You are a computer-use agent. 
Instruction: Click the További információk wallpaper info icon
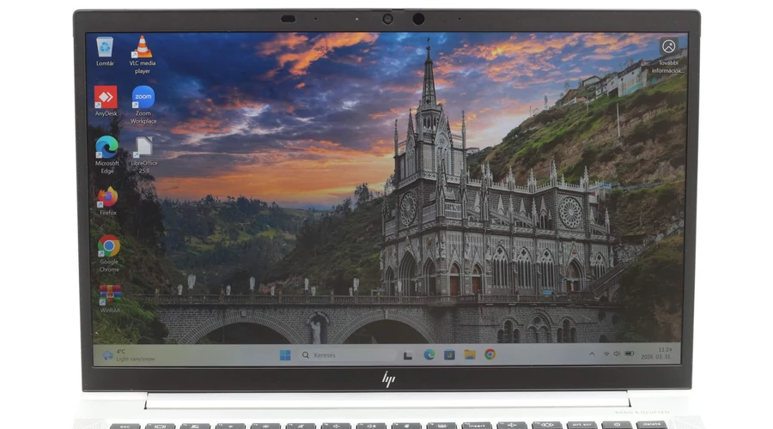[667, 46]
